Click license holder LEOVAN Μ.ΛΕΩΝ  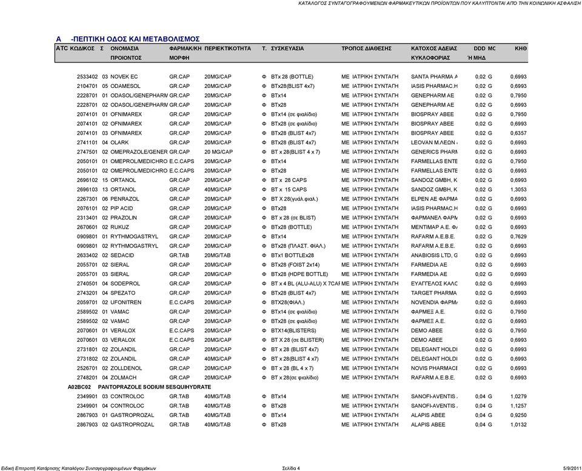click(x=434, y=142)
